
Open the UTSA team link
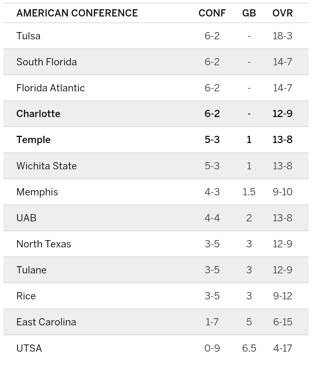pos(29,348)
